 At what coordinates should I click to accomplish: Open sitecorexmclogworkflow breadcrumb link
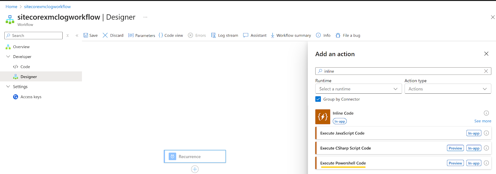pos(47,7)
